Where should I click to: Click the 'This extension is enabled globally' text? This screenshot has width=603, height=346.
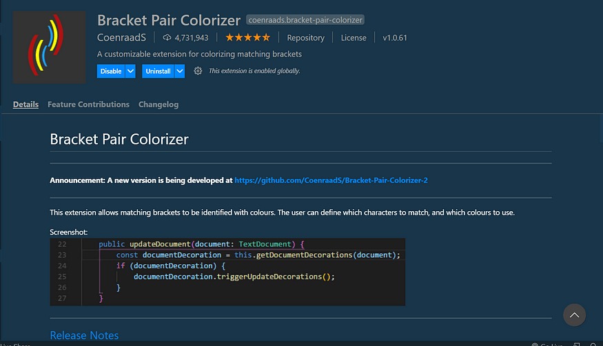254,71
